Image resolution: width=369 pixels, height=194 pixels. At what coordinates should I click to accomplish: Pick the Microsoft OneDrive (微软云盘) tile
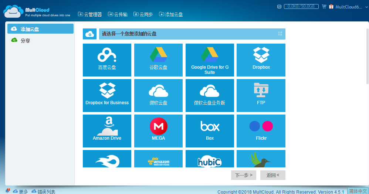[x=158, y=95]
